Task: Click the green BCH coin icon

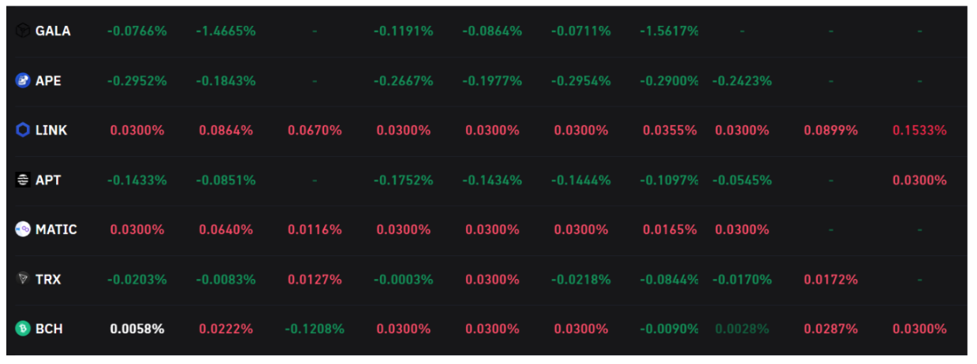Action: [x=23, y=329]
